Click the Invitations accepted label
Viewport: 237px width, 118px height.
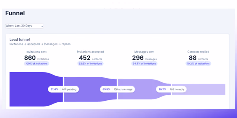pos(90,52)
